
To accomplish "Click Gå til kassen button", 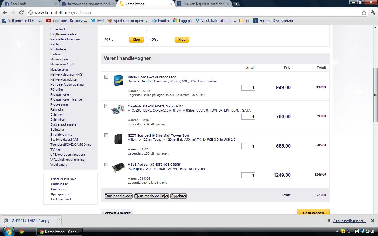I will (313, 212).
